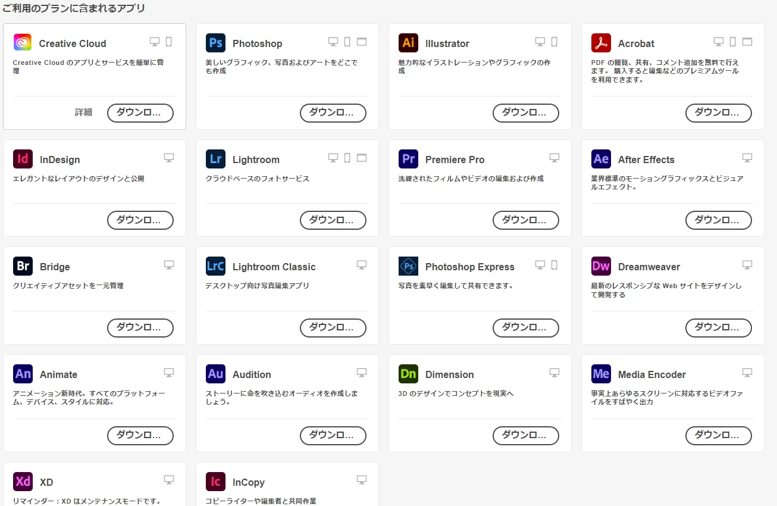Click the Illustrator title text
This screenshot has width=777, height=506.
pos(447,43)
